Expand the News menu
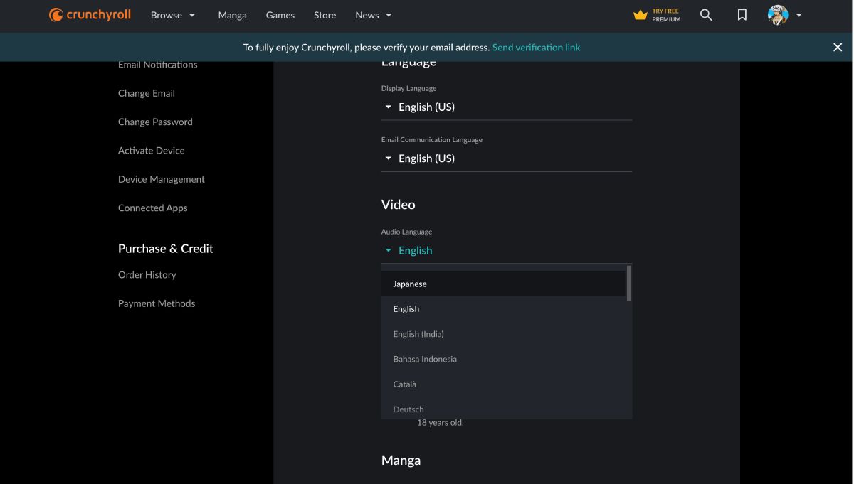Viewport: 854px width, 484px height. pos(374,15)
